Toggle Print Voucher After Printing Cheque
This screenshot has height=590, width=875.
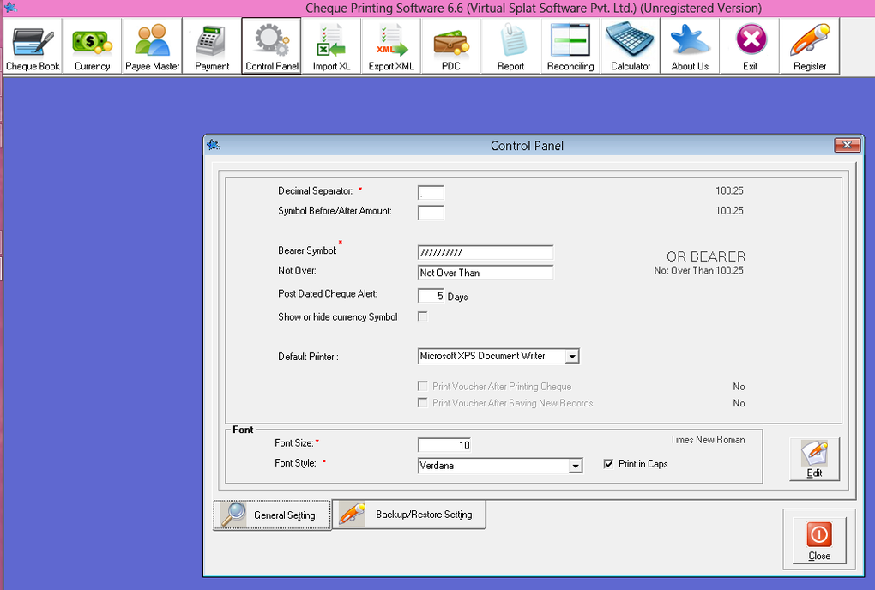point(422,386)
